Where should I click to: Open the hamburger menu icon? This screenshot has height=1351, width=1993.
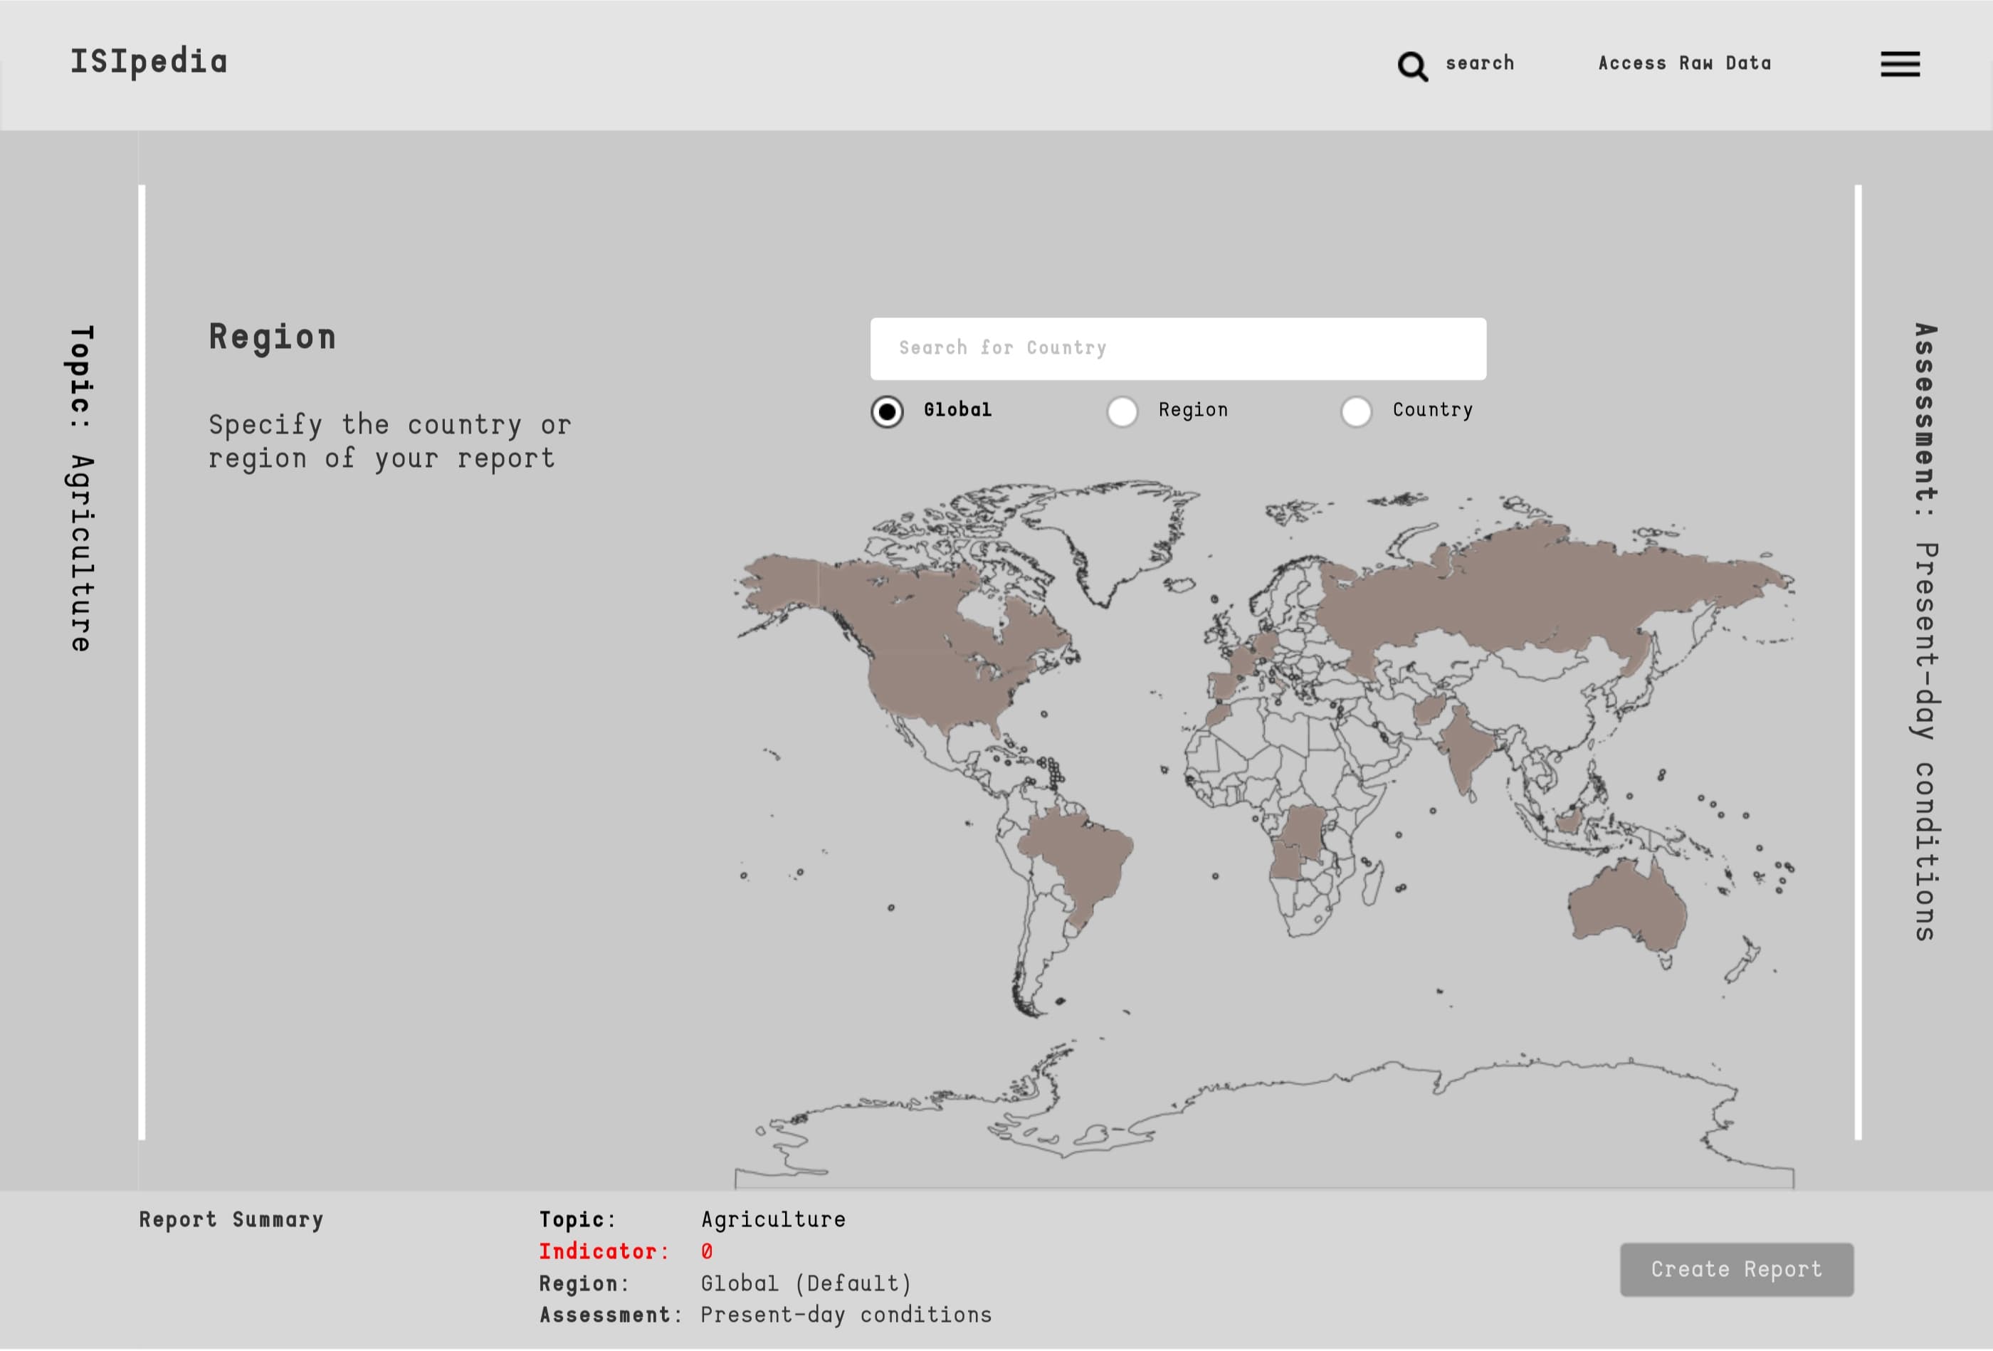point(1900,64)
